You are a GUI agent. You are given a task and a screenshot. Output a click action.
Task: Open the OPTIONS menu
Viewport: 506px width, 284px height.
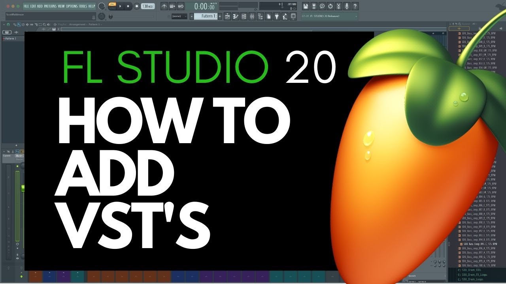click(72, 6)
